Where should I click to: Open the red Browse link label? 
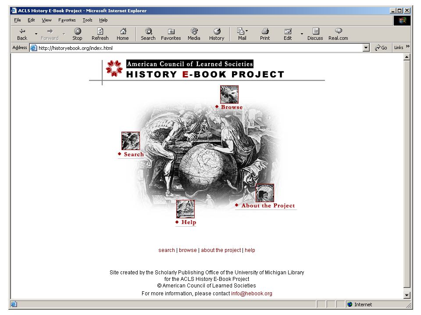tap(232, 107)
